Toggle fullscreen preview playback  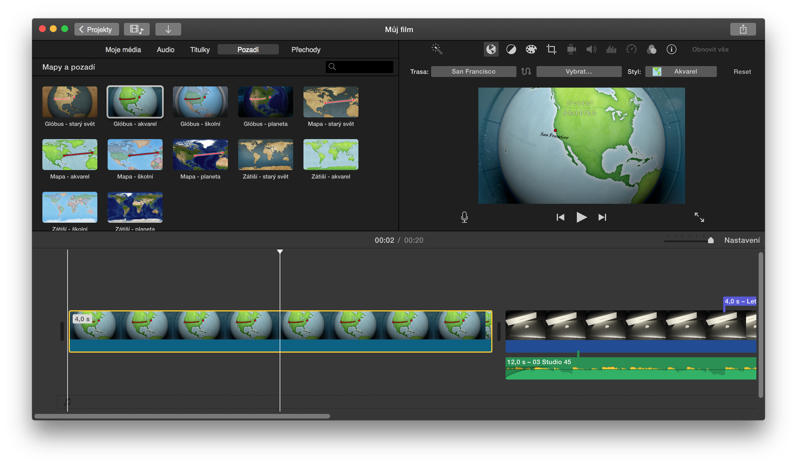tap(699, 217)
